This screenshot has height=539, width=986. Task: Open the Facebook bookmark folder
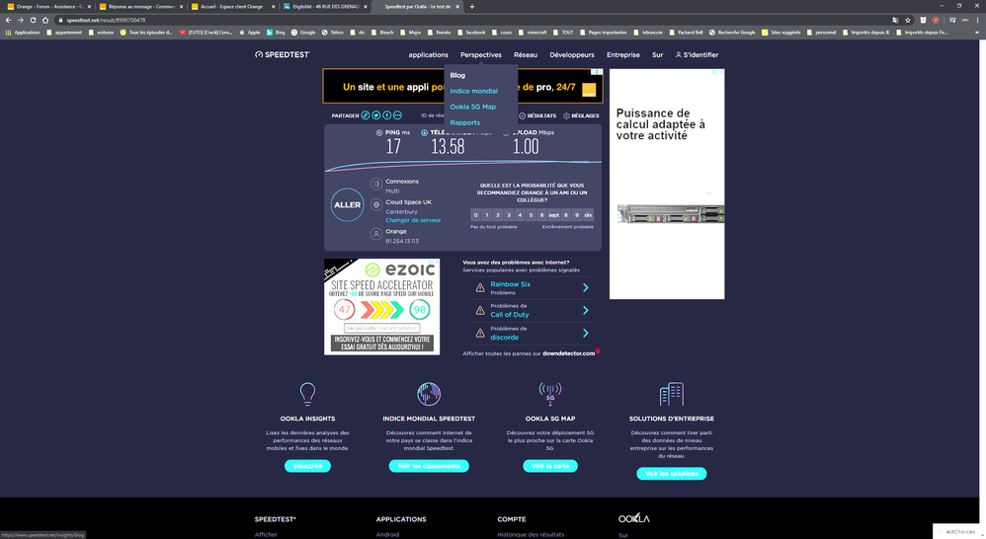point(471,32)
